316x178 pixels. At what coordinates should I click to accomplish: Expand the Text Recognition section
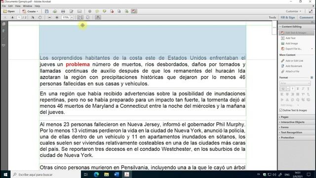(291, 133)
